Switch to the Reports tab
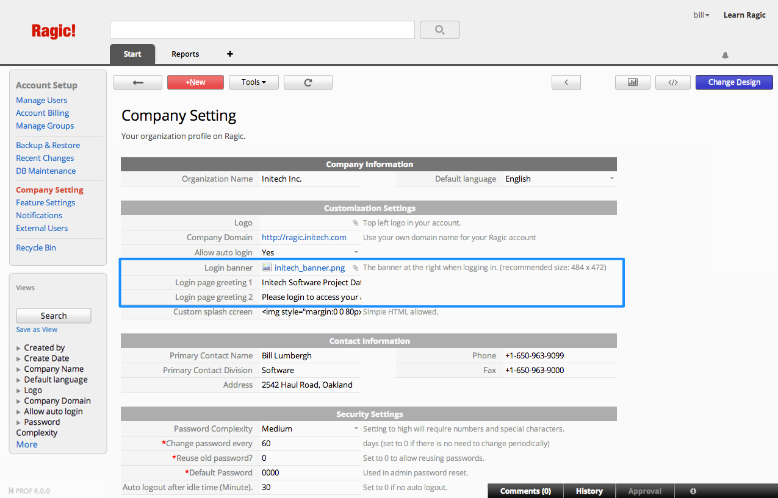Image resolution: width=778 pixels, height=498 pixels. click(x=185, y=54)
